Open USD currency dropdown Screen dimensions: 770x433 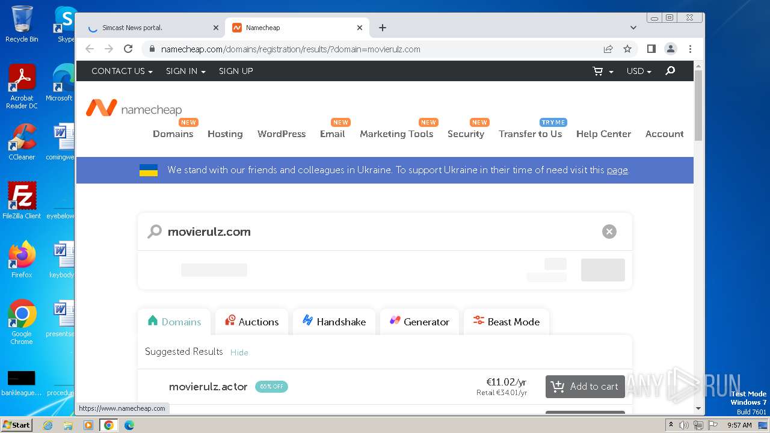639,71
